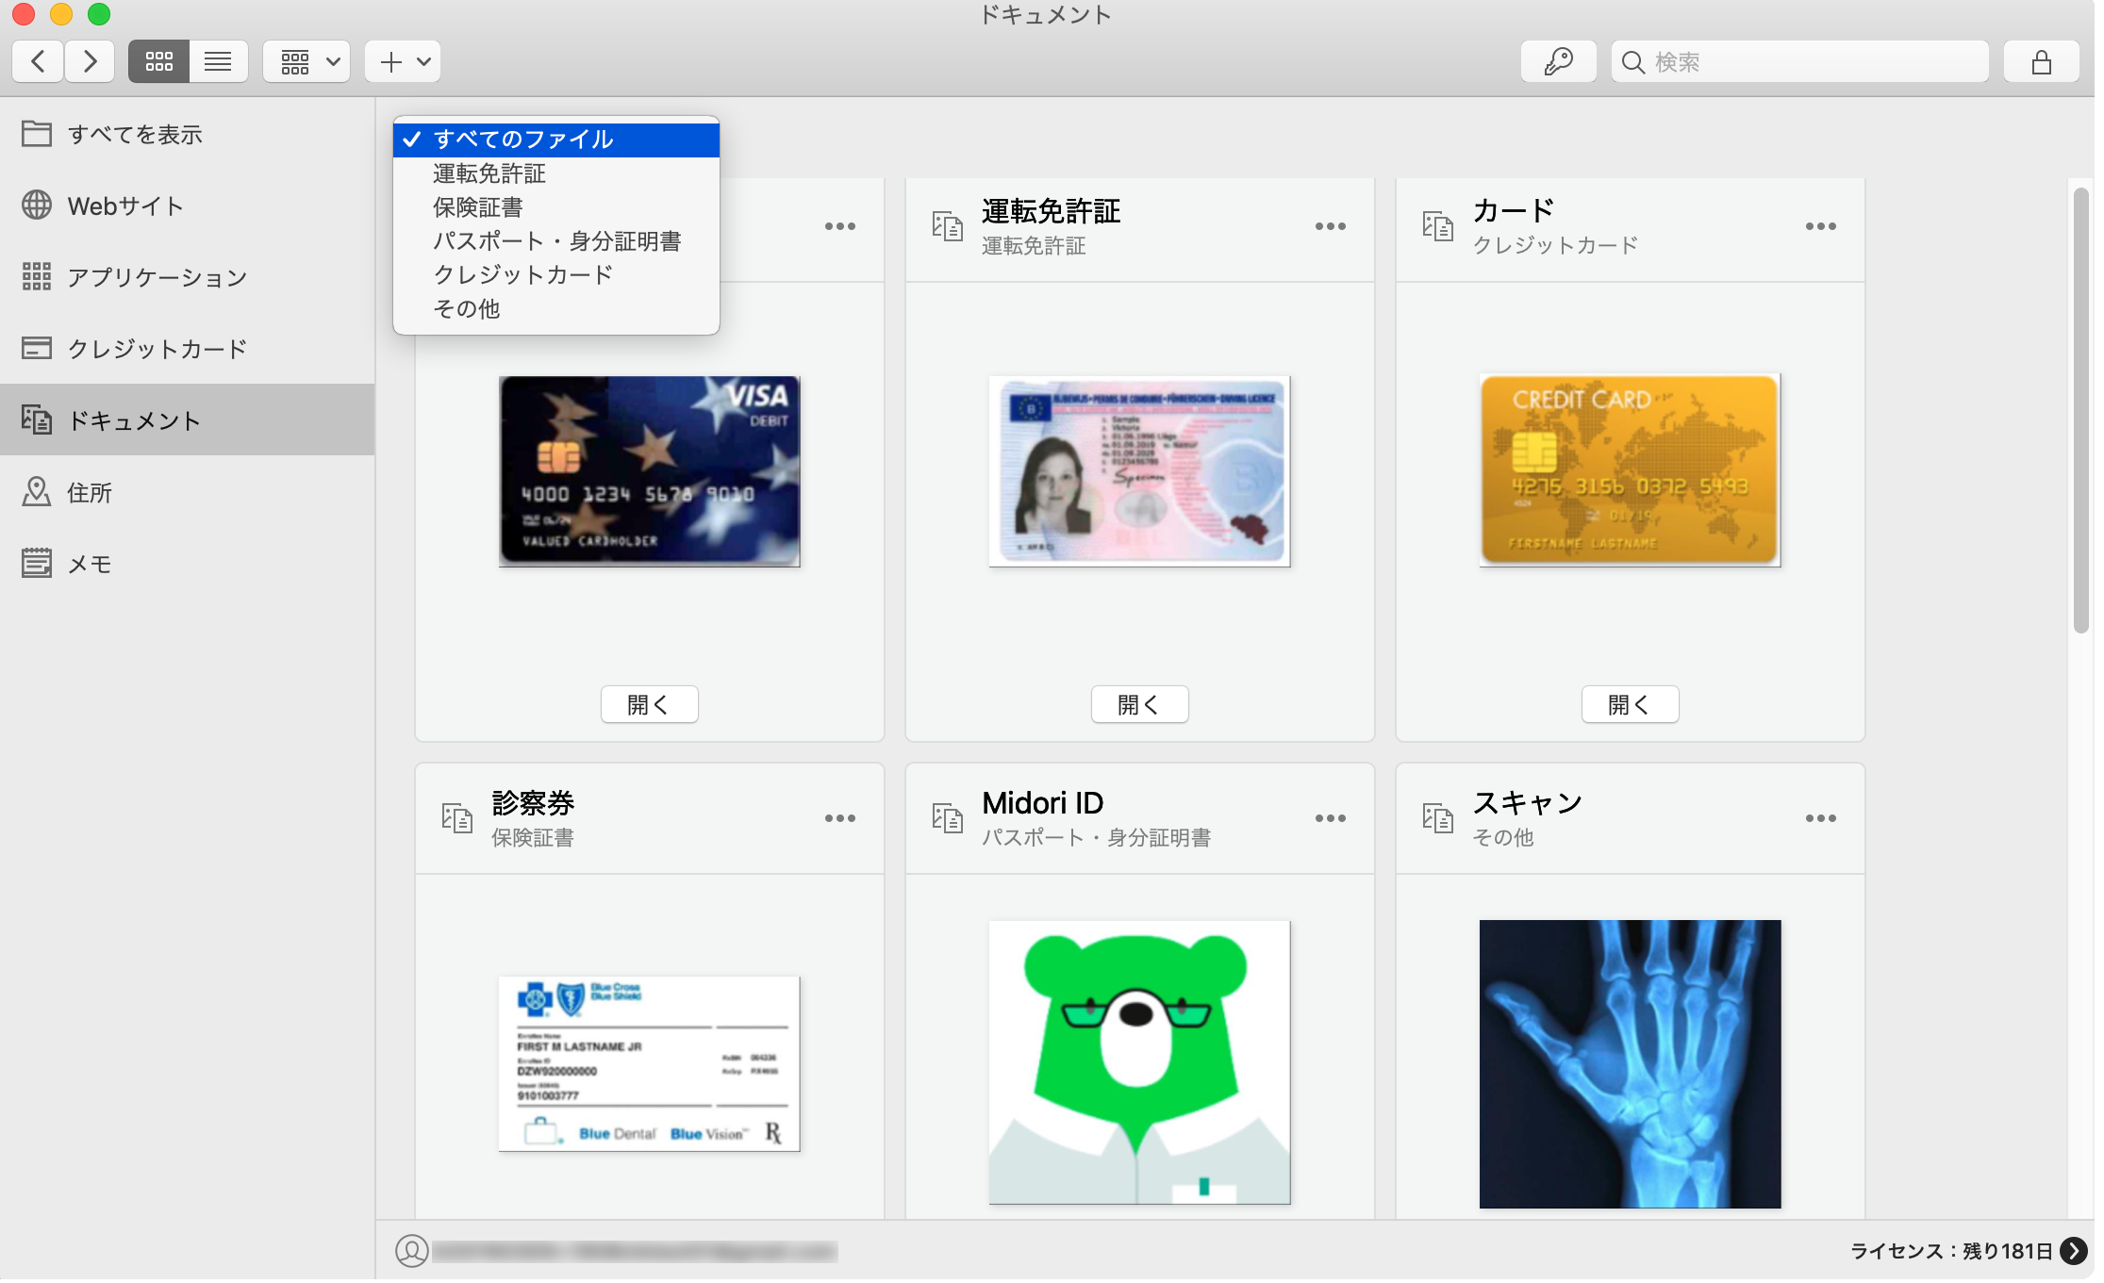Lock the app with padlock button

pyautogui.click(x=2041, y=62)
